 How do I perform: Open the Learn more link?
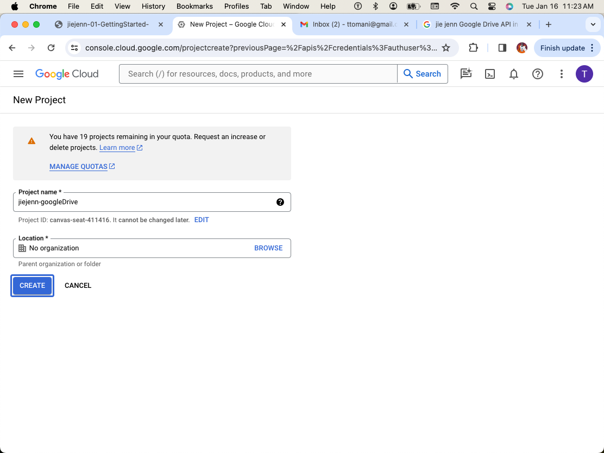[x=117, y=148]
